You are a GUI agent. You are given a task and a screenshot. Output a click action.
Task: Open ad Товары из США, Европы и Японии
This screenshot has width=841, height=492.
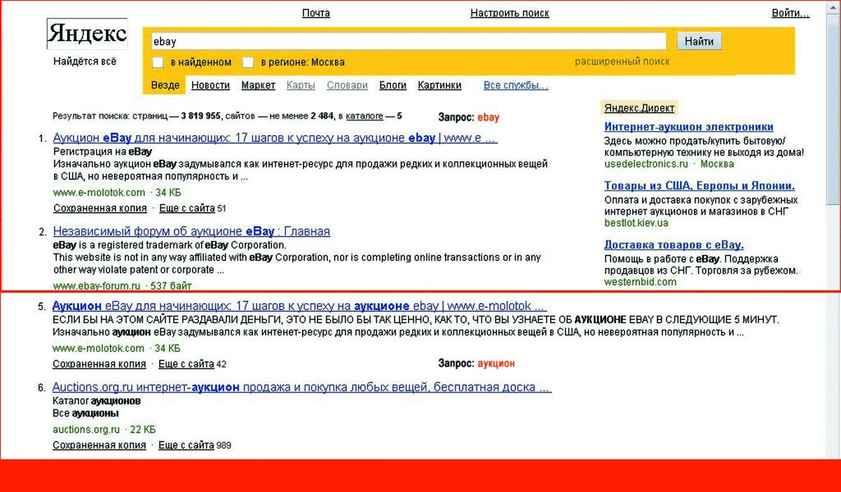tap(699, 185)
